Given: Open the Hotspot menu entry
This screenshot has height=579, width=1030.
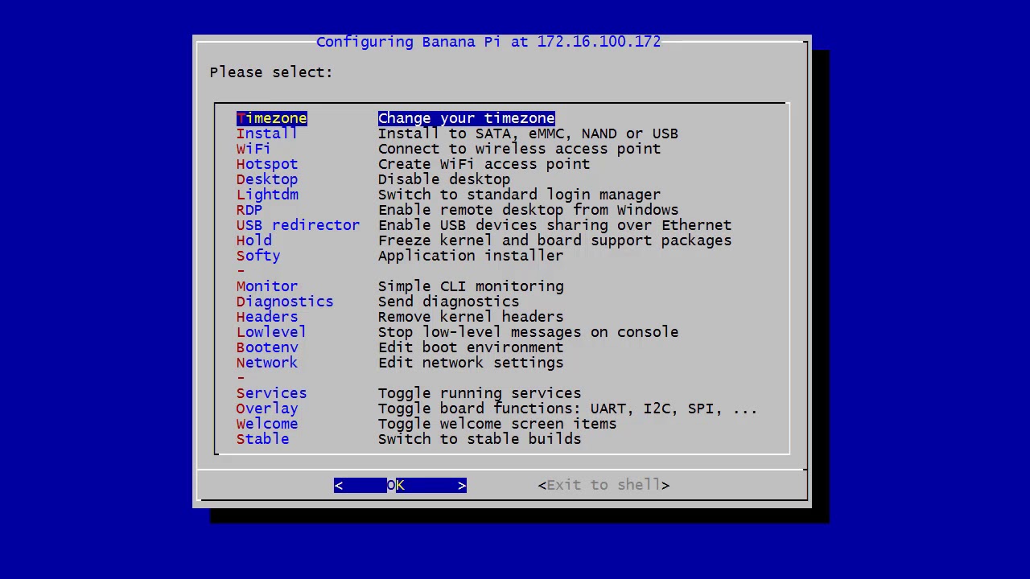Looking at the screenshot, I should pos(267,164).
